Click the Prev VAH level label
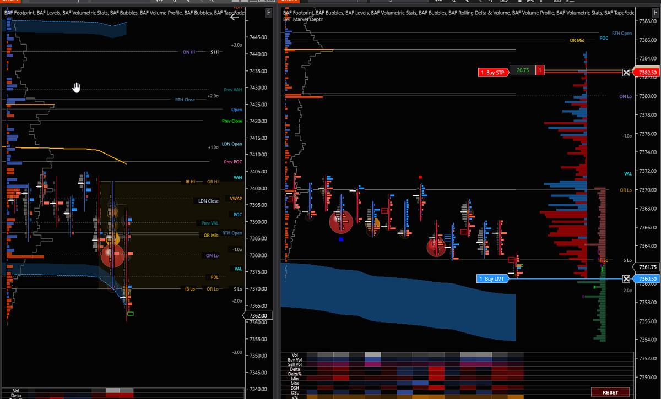Image resolution: width=661 pixels, height=399 pixels. 233,90
